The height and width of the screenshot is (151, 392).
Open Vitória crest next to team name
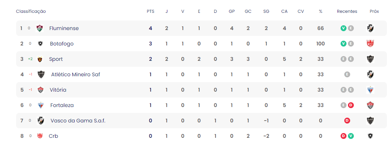pos(40,90)
